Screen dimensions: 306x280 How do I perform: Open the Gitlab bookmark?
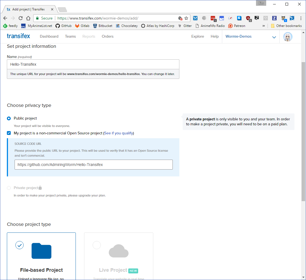82,26
